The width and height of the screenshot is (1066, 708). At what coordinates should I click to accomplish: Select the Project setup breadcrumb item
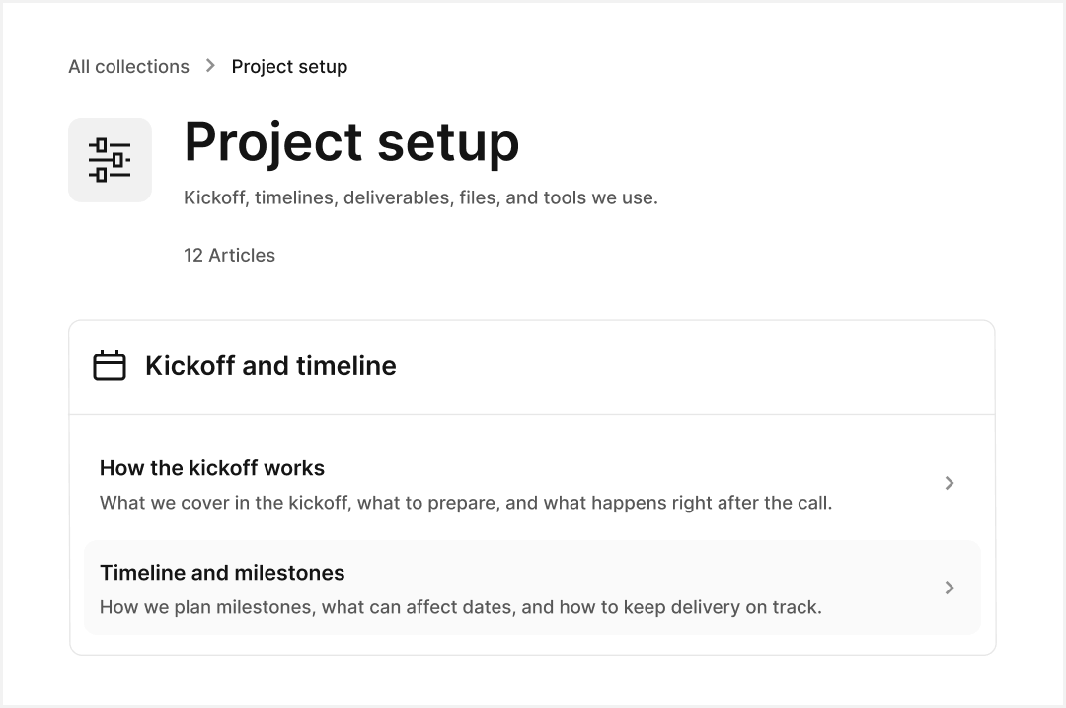(289, 66)
